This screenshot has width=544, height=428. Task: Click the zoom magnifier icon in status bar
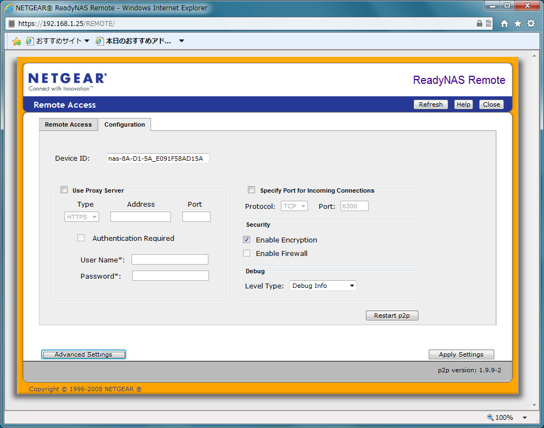coord(490,417)
